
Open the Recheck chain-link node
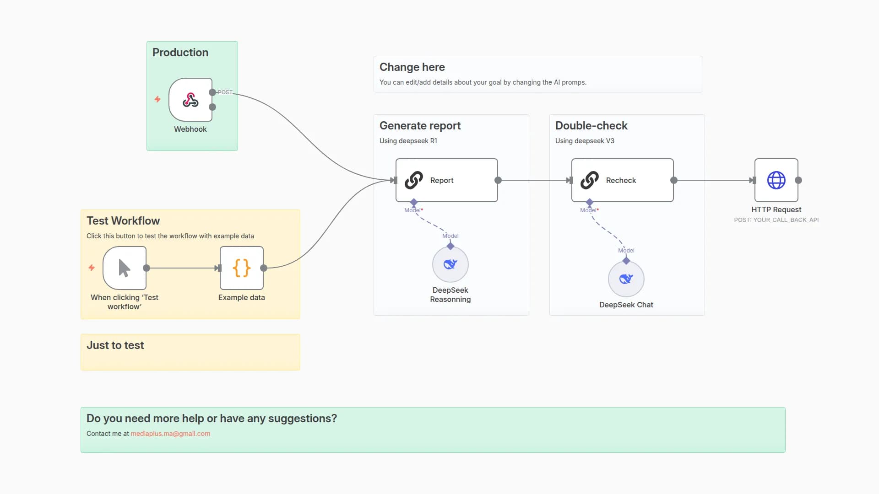point(622,180)
